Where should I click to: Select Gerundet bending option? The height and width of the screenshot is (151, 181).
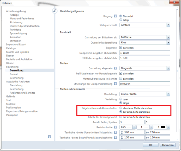(121, 16)
